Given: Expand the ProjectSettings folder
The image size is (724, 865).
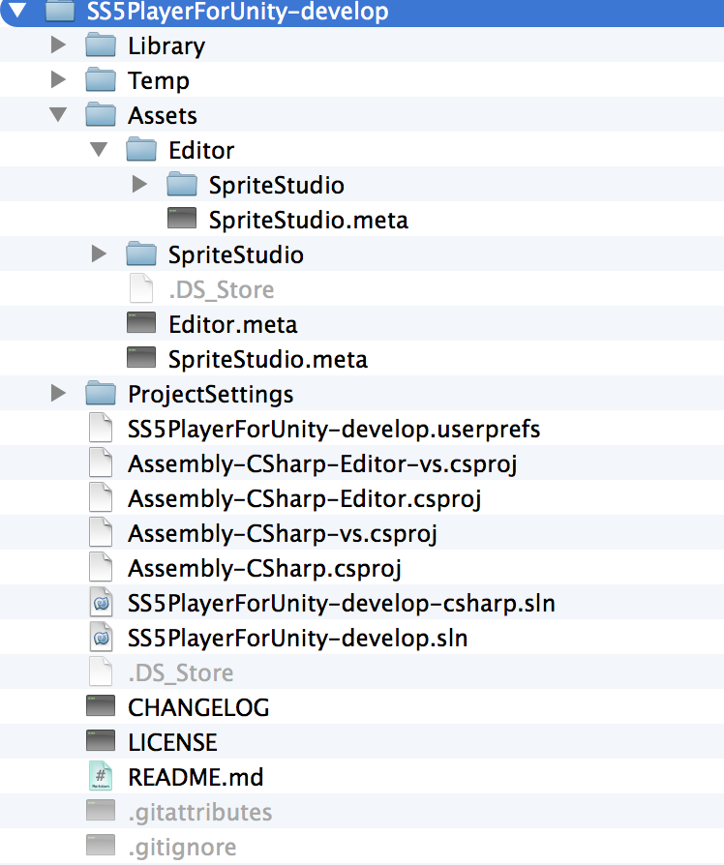Looking at the screenshot, I should 58,394.
